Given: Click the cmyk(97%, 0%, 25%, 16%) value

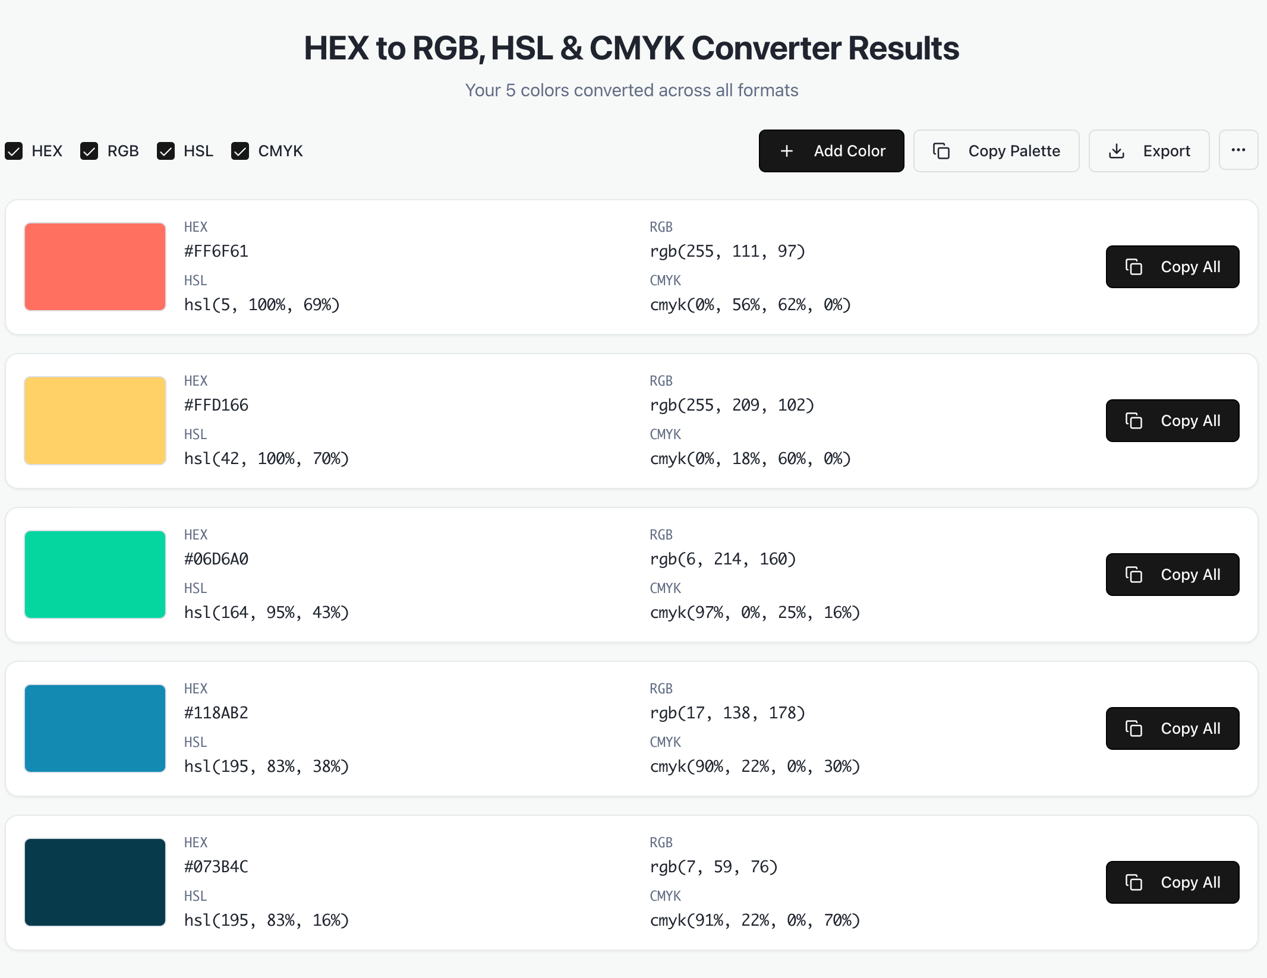Looking at the screenshot, I should 755,613.
